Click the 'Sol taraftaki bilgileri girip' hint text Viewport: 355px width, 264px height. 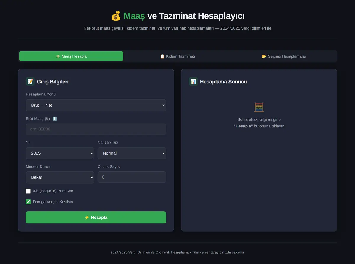(259, 119)
